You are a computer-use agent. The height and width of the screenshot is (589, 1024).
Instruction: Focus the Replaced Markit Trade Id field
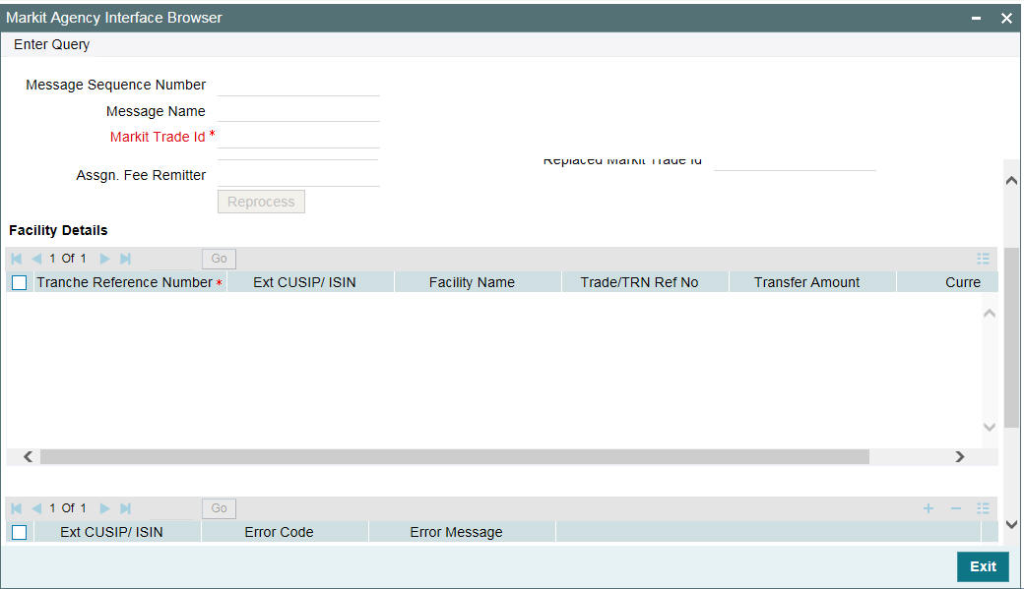(795, 163)
